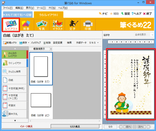Open ヘルプ(H) menu
156x131 pixels.
(x=63, y=8)
